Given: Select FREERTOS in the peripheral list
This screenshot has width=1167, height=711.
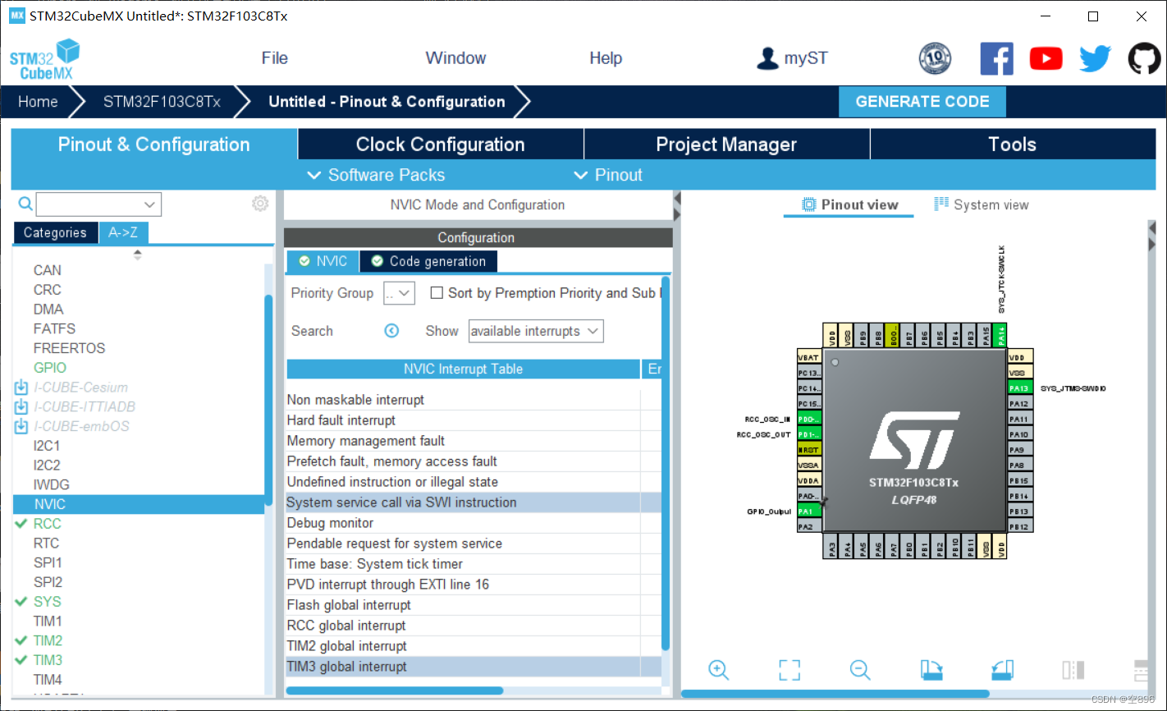Looking at the screenshot, I should click(70, 348).
